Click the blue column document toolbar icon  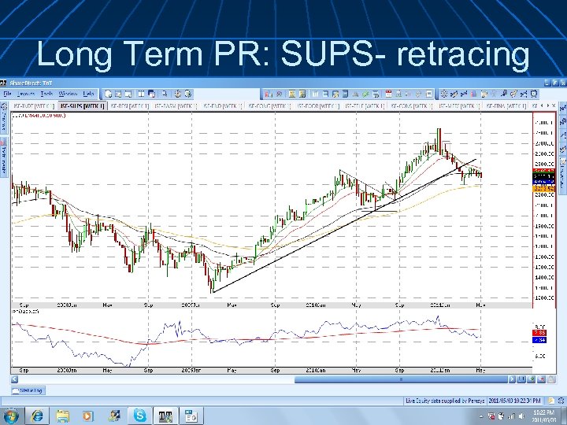click(x=345, y=94)
